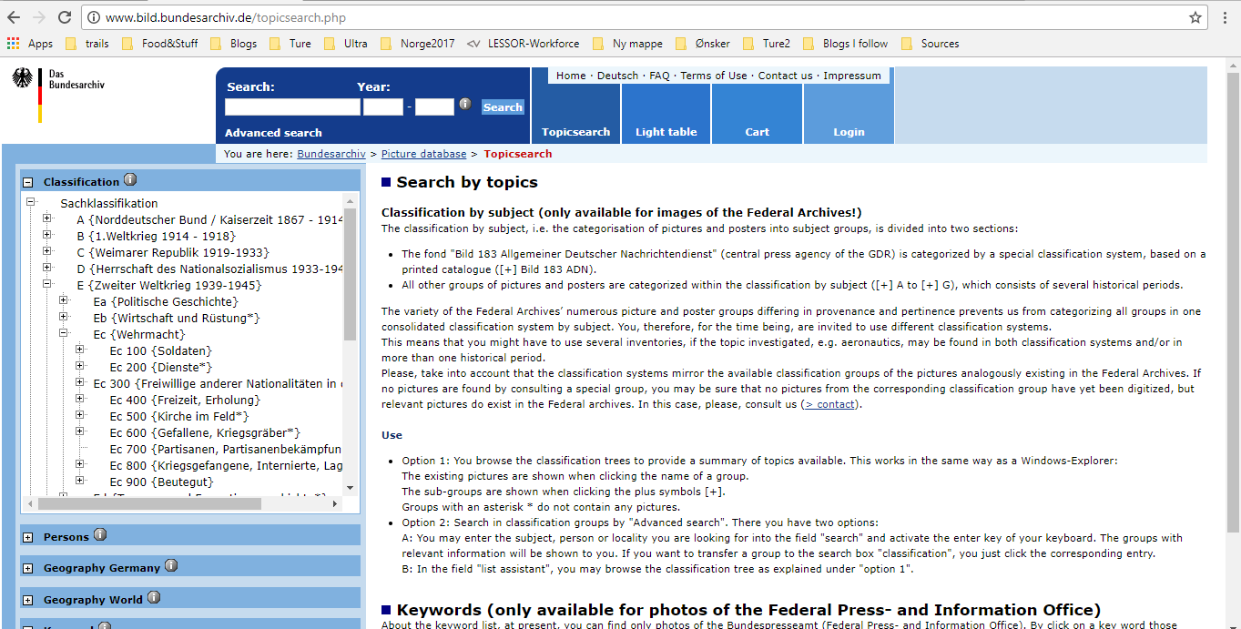Open the trails bookmark folder
This screenshot has width=1241, height=629.
(86, 44)
